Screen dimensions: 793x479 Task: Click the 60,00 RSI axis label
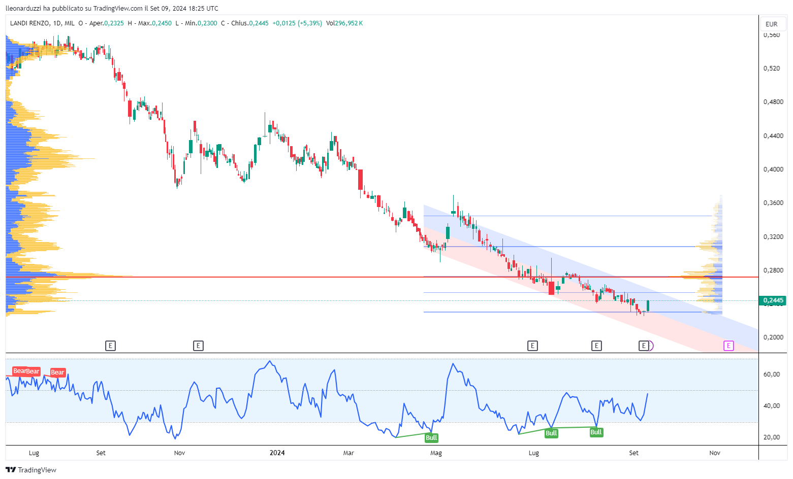tap(772, 374)
